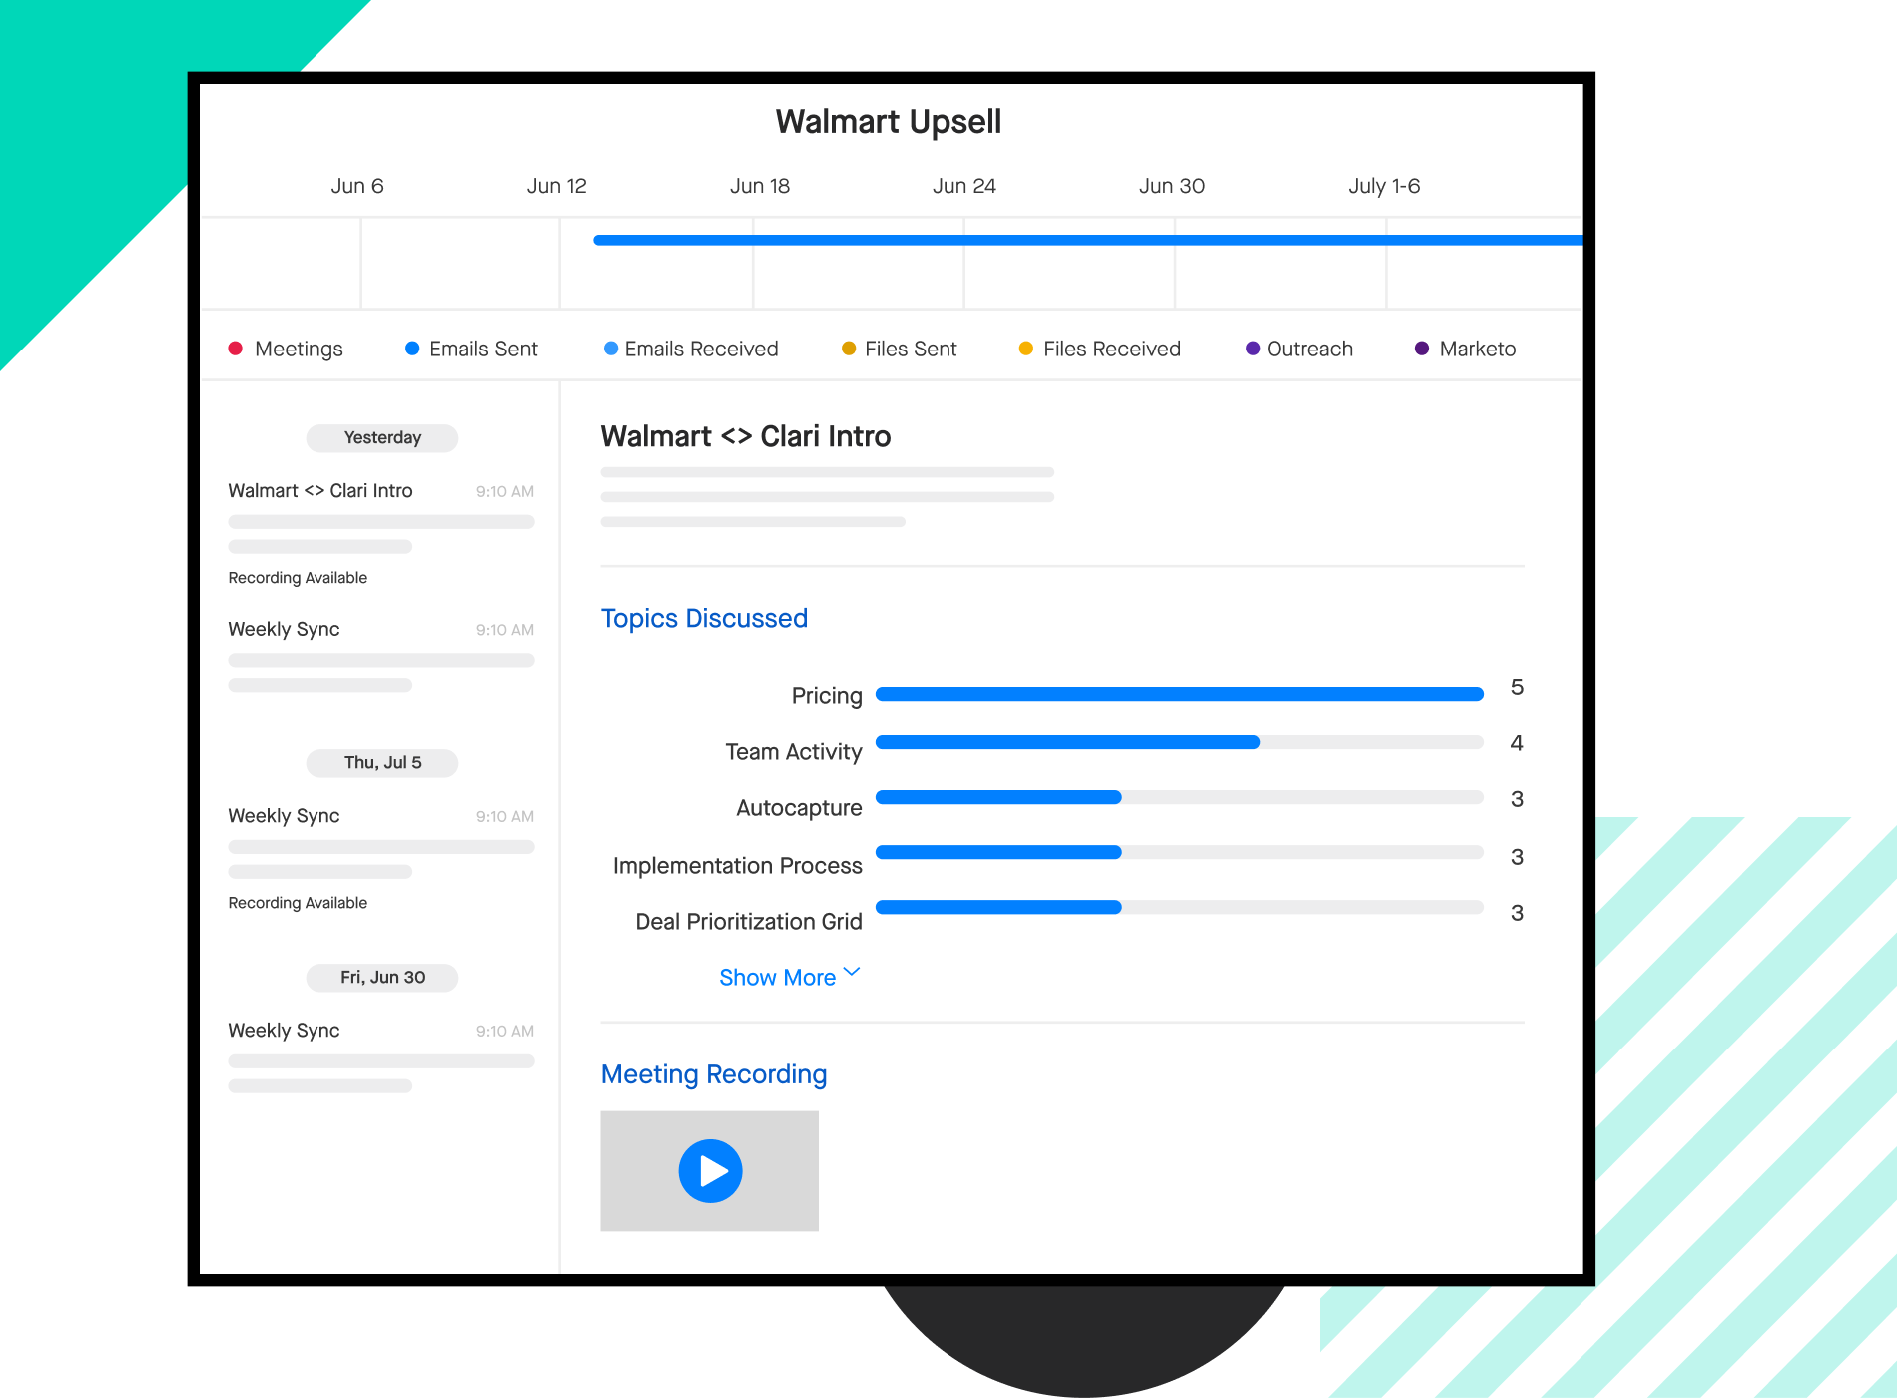Click the meeting recording thumbnail

click(709, 1171)
